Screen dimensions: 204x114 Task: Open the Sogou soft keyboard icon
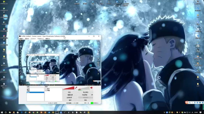[x=197, y=103]
